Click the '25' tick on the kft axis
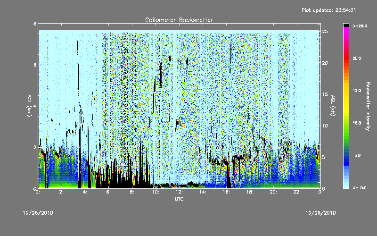377x236 pixels. click(325, 32)
